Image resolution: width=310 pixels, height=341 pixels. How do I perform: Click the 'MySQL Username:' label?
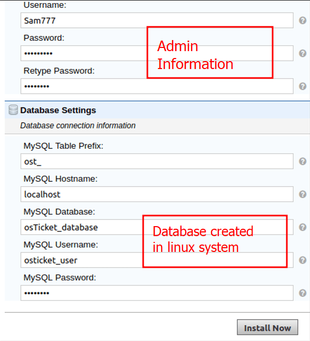click(61, 245)
